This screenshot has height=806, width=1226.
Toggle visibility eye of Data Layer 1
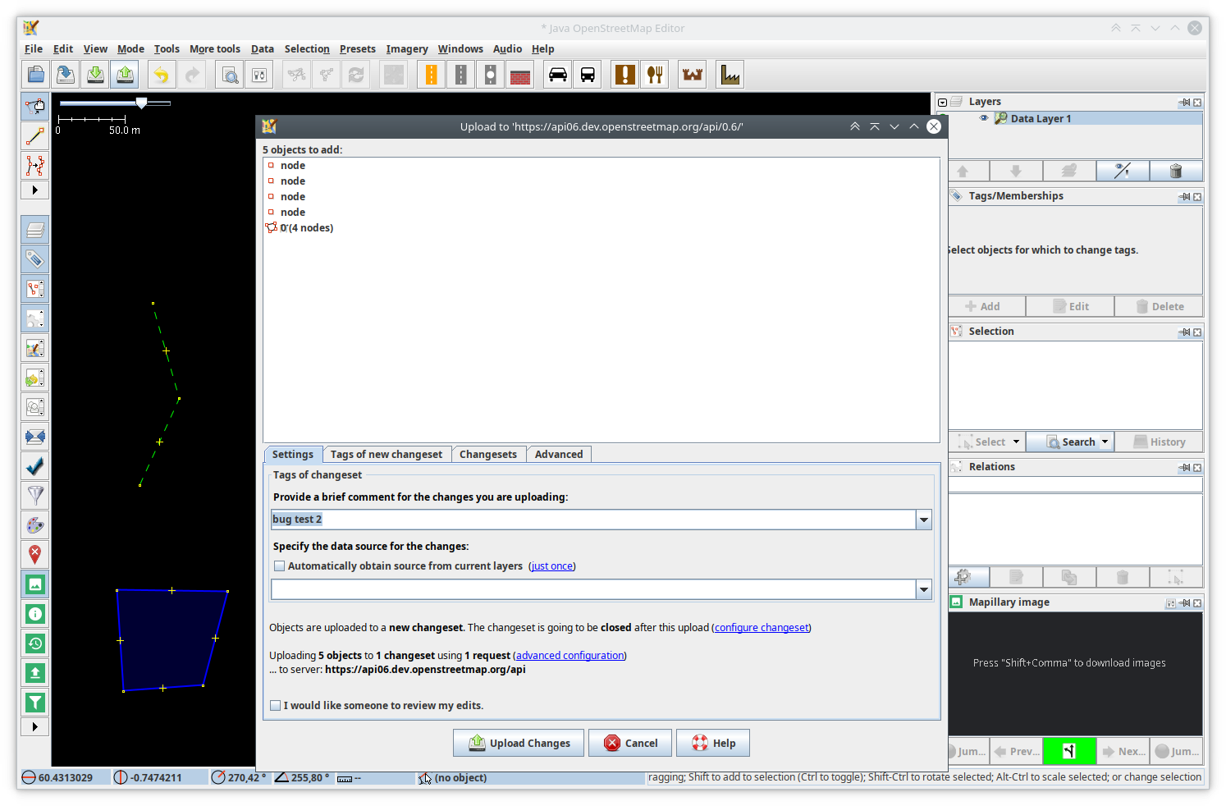coord(984,118)
